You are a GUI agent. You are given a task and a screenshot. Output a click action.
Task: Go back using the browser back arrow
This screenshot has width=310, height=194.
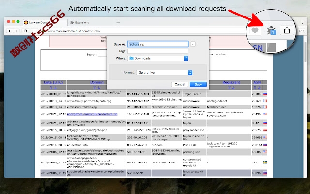tap(10, 31)
